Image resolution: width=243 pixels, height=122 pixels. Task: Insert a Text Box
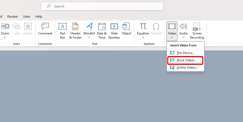[63, 31]
